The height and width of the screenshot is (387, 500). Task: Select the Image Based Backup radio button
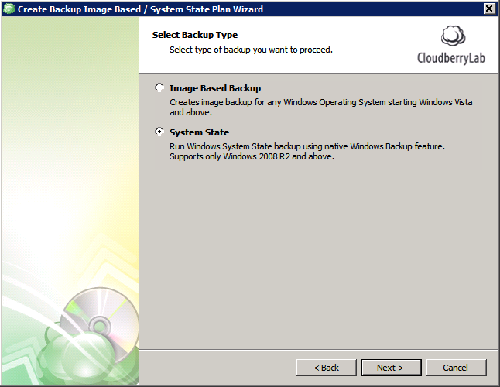[159, 88]
